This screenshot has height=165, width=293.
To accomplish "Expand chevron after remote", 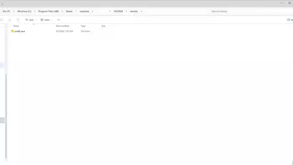I will pos(141,11).
